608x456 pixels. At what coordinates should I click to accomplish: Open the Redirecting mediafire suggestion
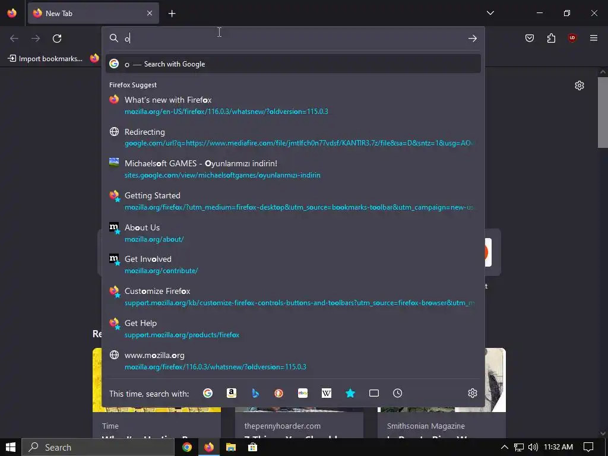coord(293,137)
